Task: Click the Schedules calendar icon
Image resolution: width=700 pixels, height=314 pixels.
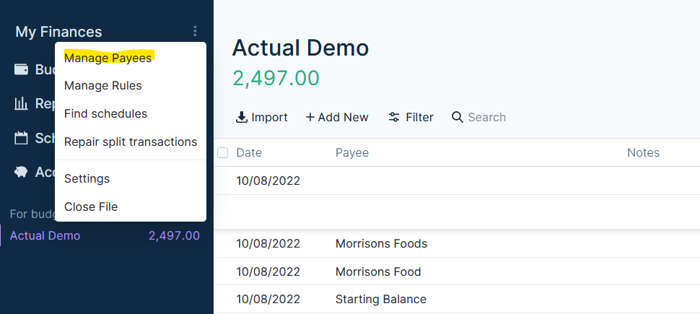Action: pyautogui.click(x=22, y=138)
